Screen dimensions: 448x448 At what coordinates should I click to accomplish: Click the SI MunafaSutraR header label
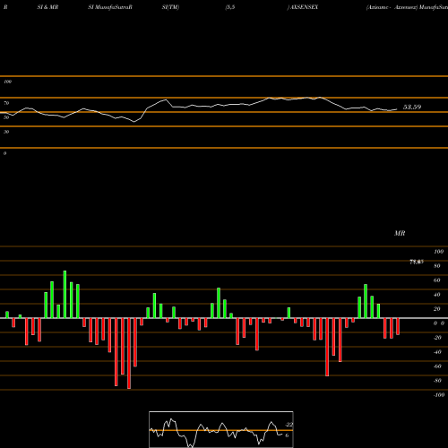click(110, 7)
